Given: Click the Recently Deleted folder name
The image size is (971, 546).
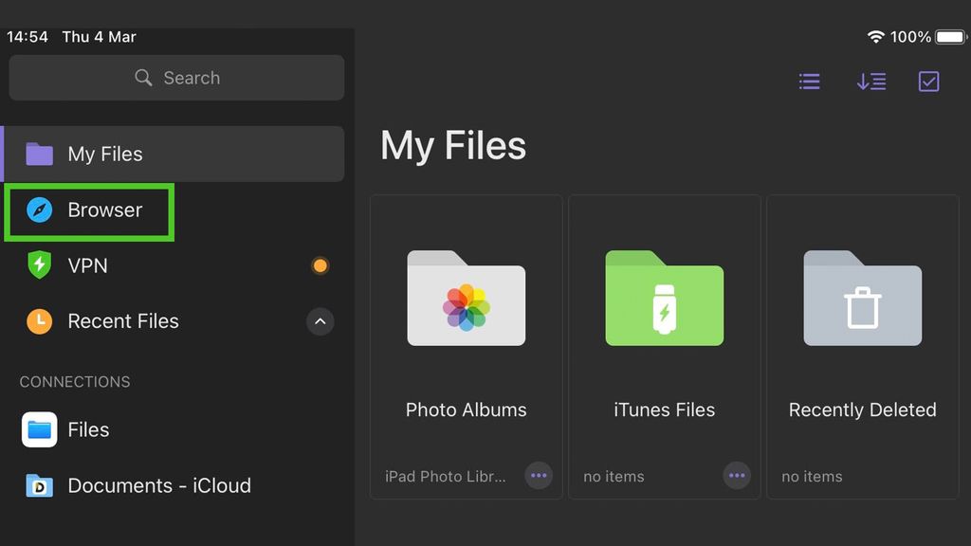Looking at the screenshot, I should pyautogui.click(x=862, y=409).
